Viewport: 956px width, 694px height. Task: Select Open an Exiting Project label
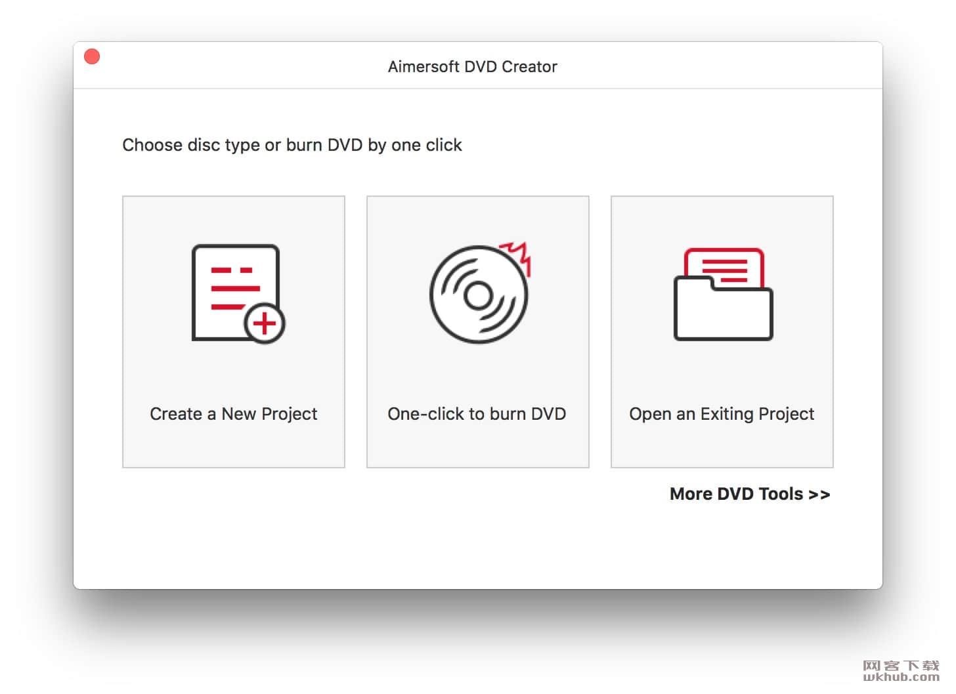pos(722,414)
